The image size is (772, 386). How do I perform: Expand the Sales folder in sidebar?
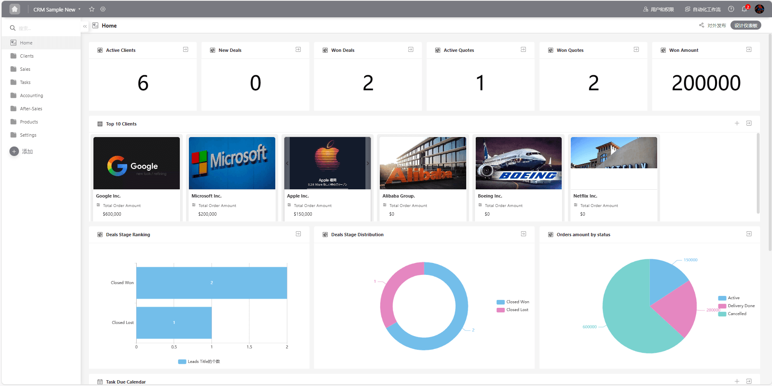[x=25, y=69]
